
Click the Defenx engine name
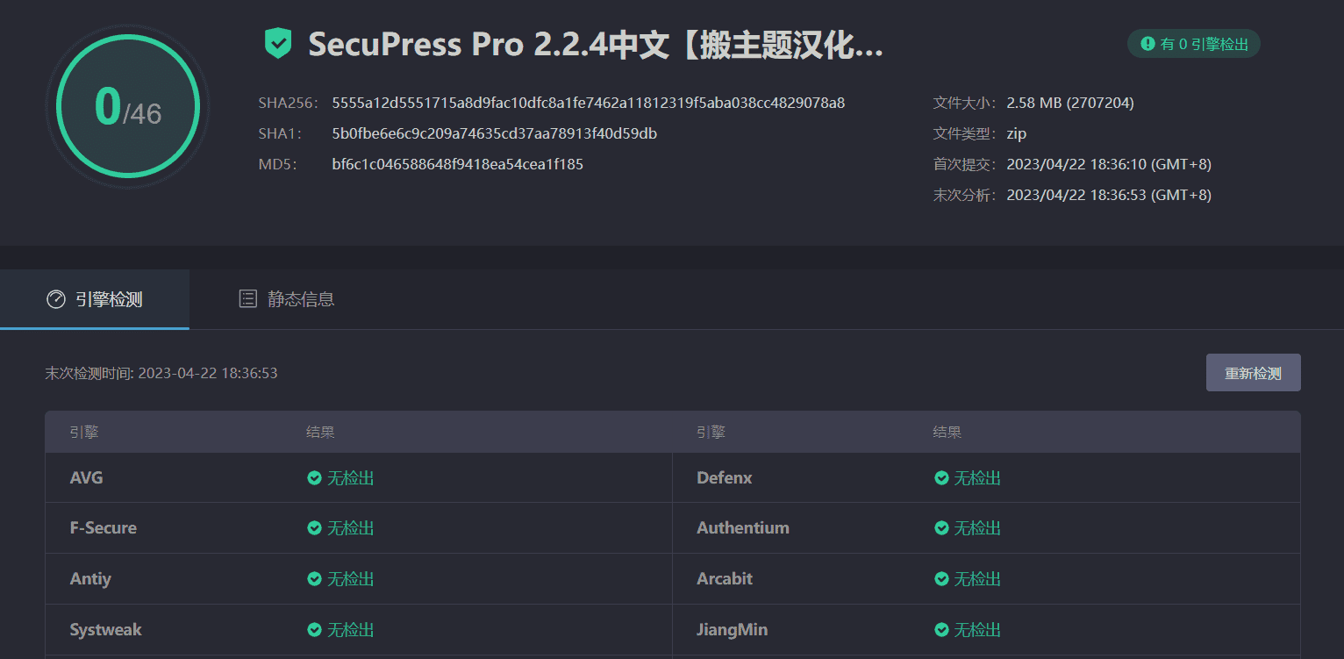[x=725, y=478]
